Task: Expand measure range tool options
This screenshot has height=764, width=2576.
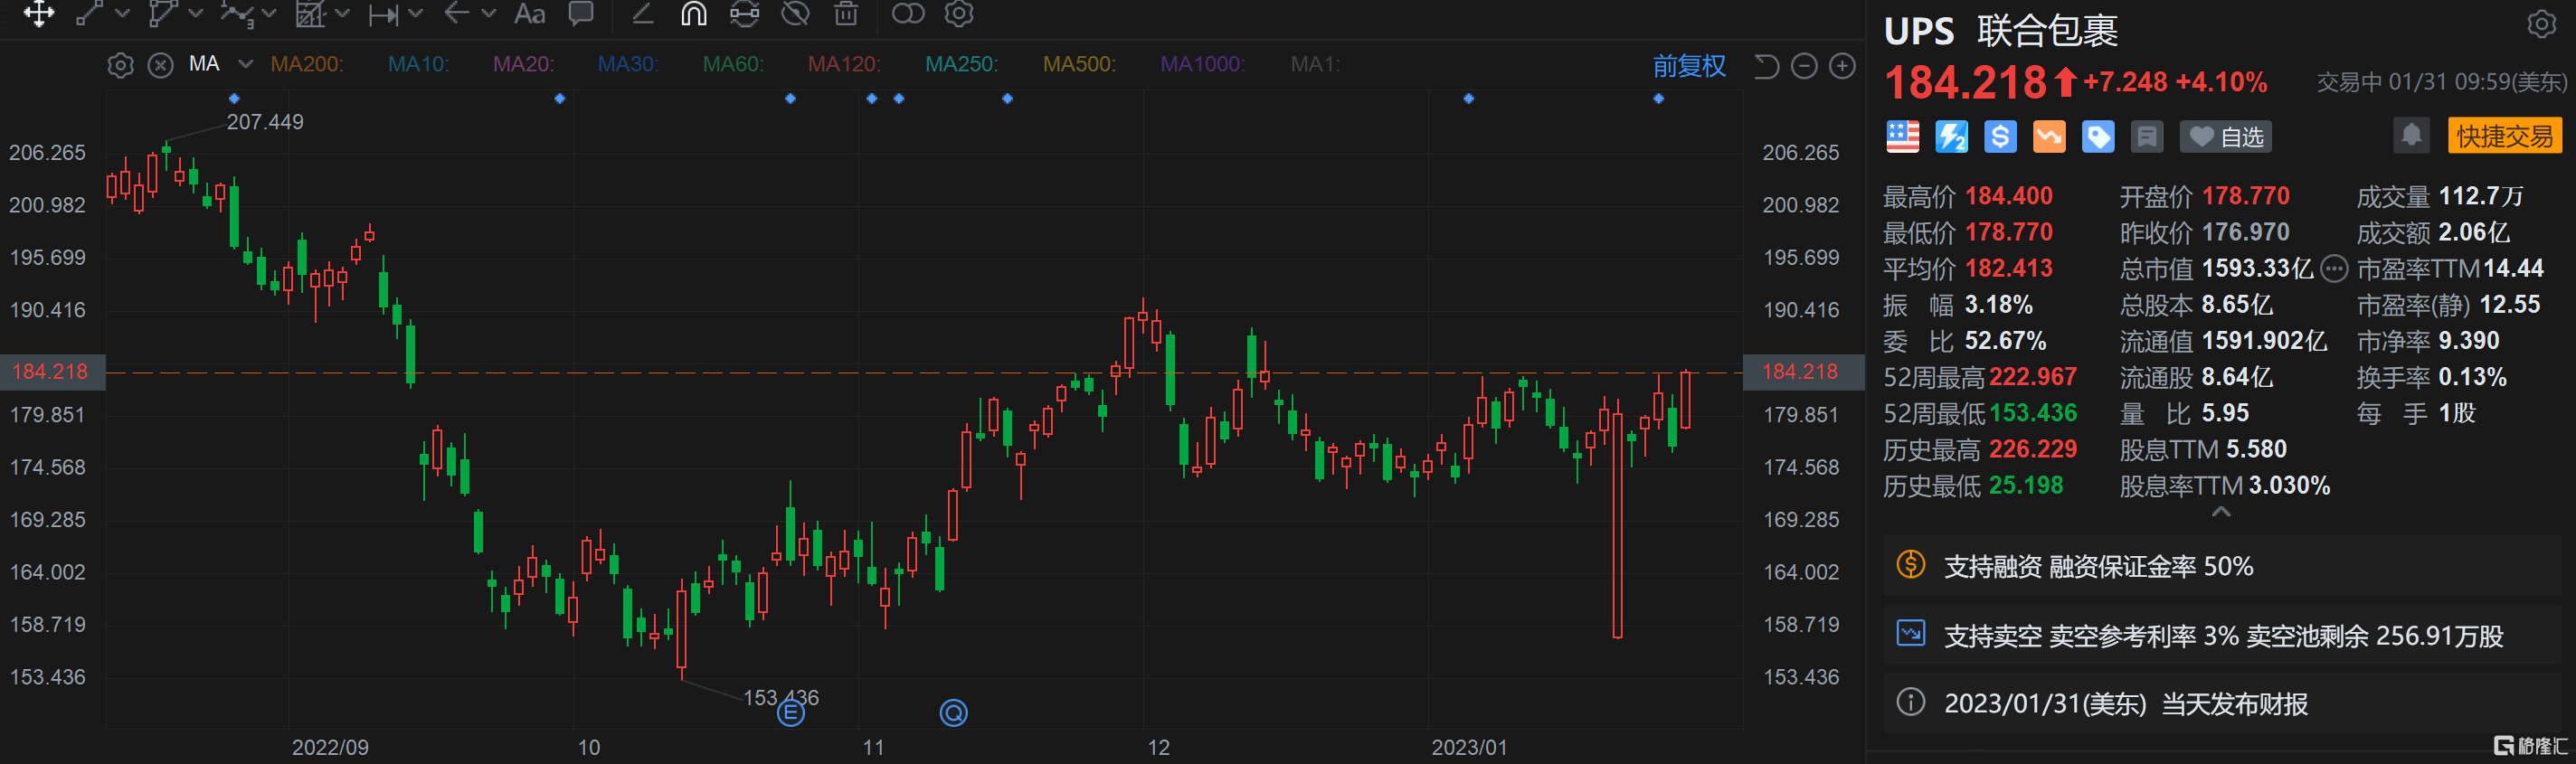Action: (x=416, y=14)
